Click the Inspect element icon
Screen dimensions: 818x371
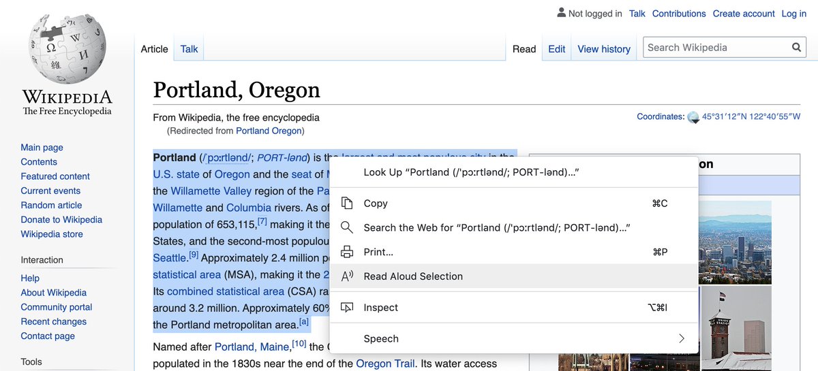pos(347,308)
